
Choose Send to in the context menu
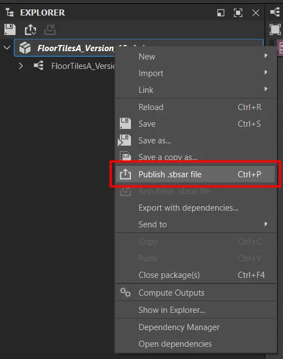[x=195, y=225]
